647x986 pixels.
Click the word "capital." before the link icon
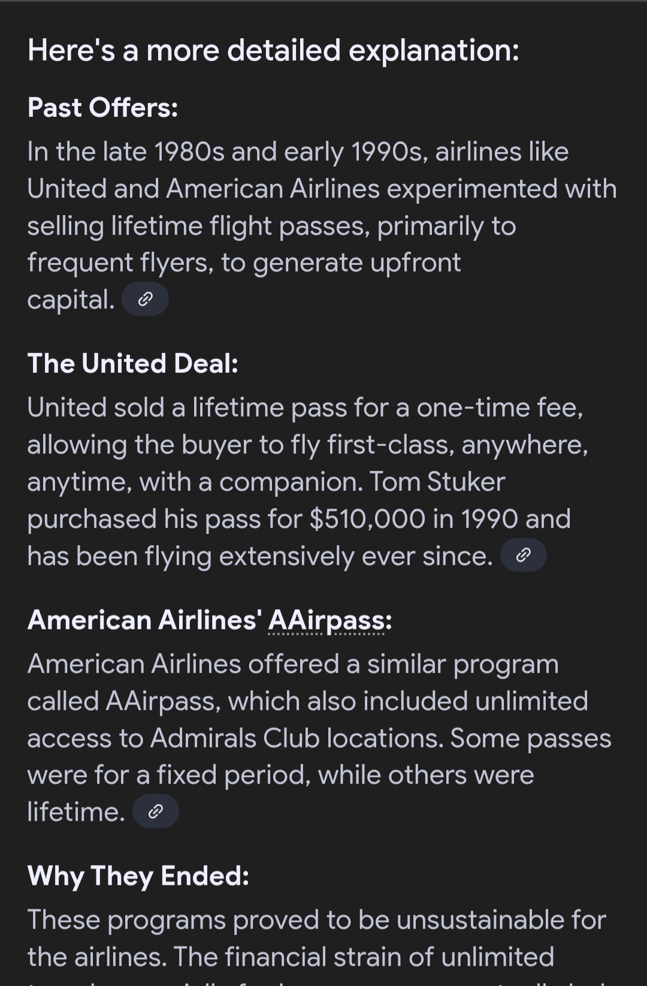[x=71, y=300]
